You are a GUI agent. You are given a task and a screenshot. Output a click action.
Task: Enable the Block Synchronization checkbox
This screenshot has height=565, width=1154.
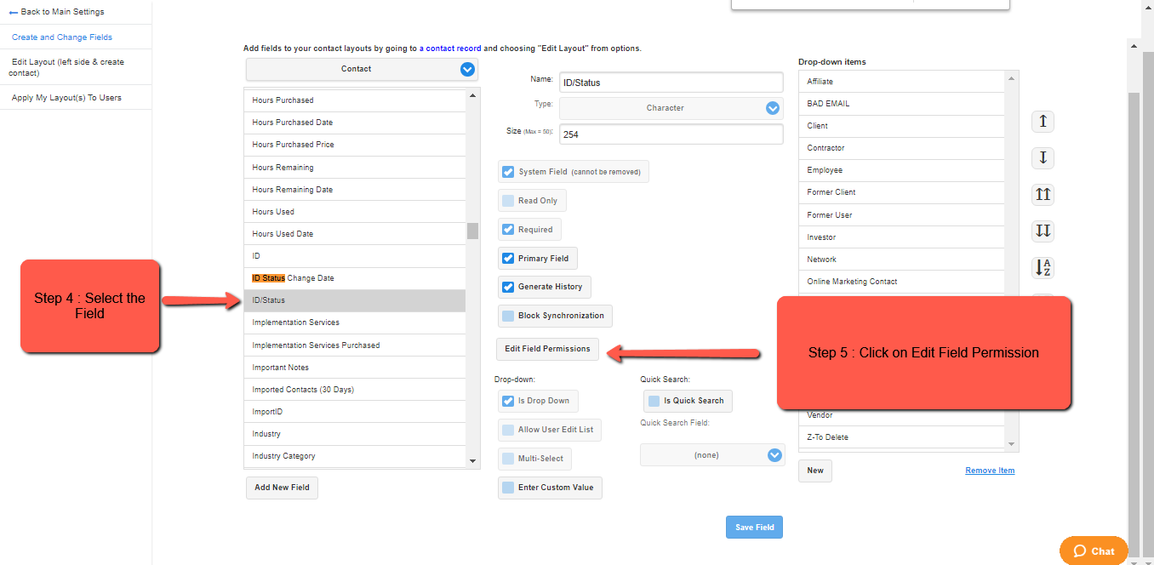point(508,316)
